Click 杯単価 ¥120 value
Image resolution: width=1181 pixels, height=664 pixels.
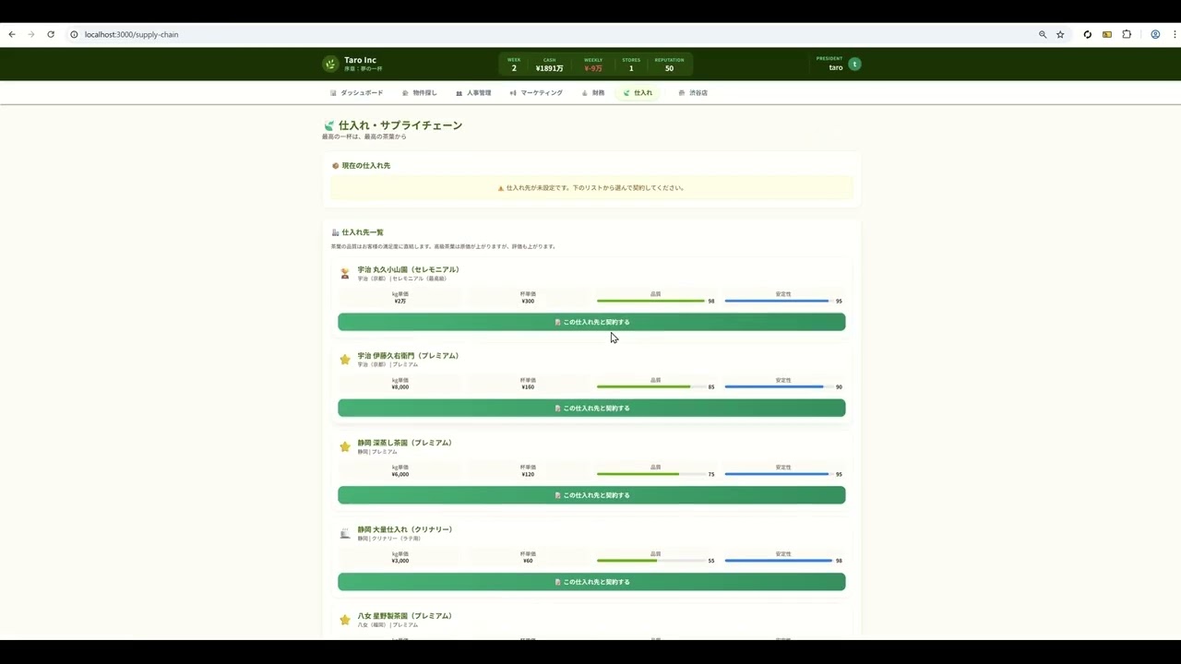coord(528,474)
